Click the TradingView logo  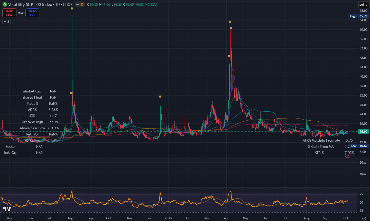click(x=7, y=209)
